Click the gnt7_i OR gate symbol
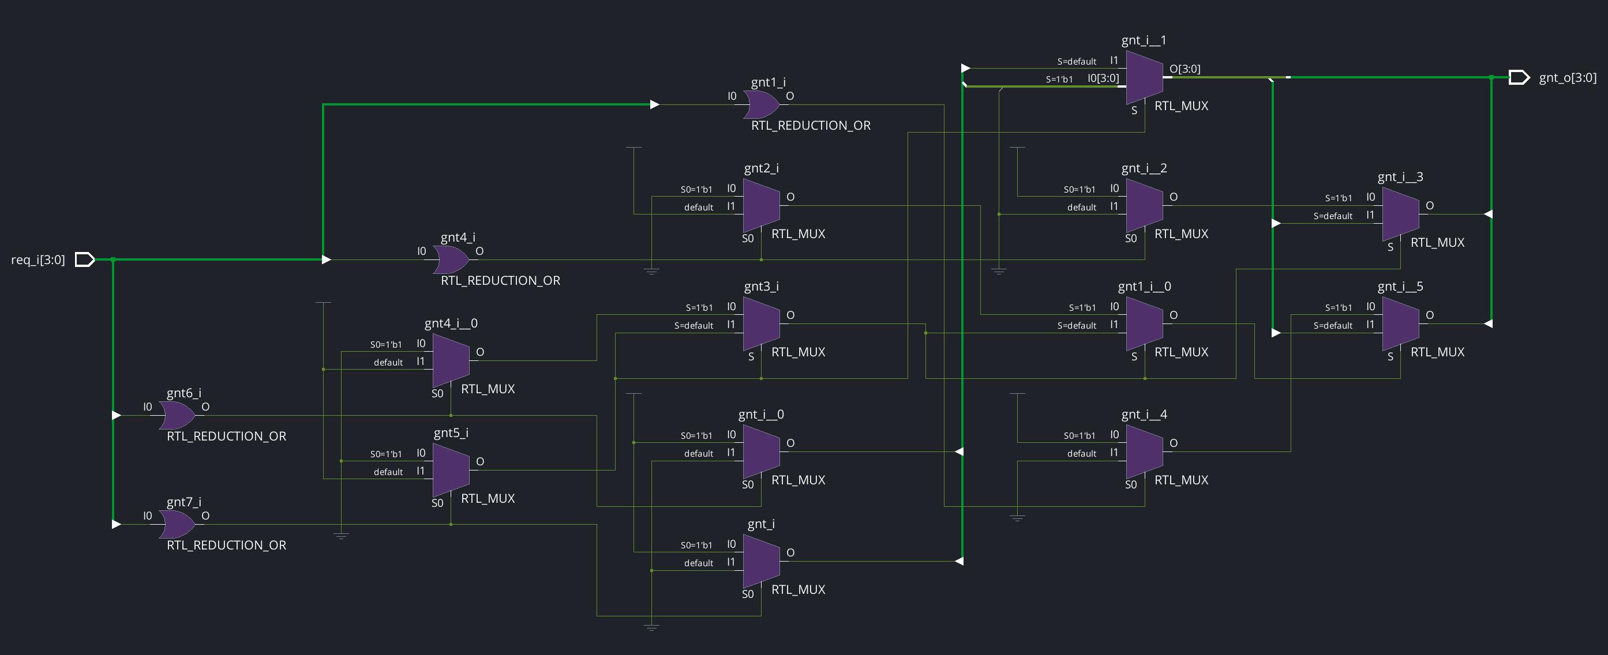The width and height of the screenshot is (1608, 655). click(177, 525)
